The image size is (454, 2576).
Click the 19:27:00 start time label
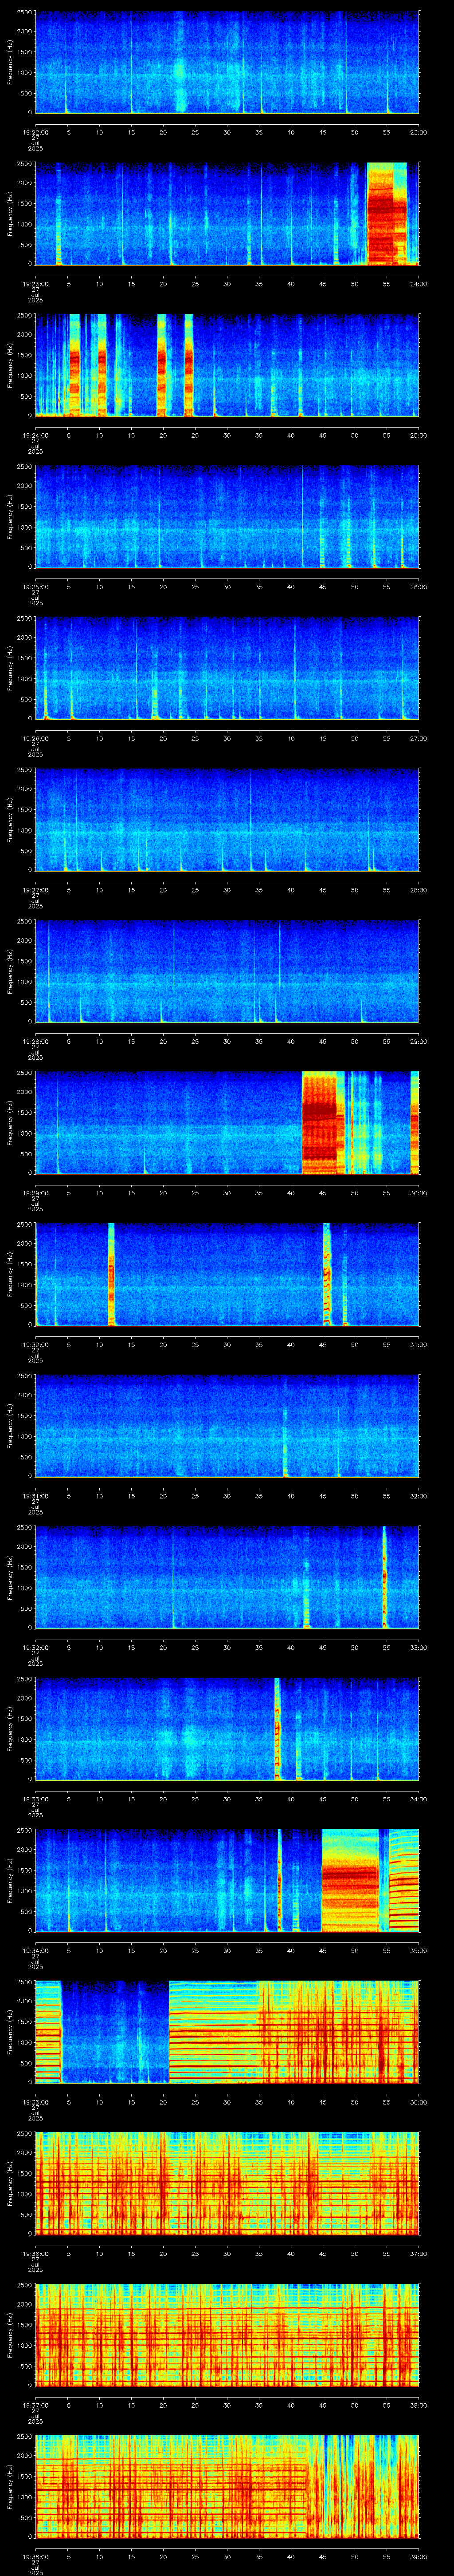(35, 890)
